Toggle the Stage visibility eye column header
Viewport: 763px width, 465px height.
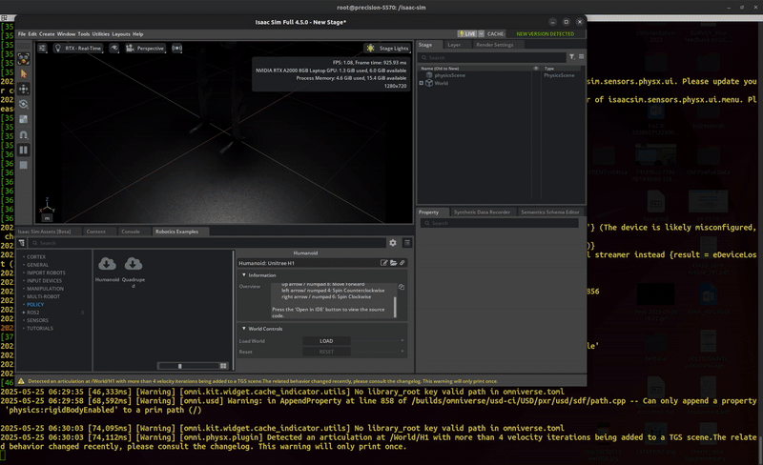point(536,68)
